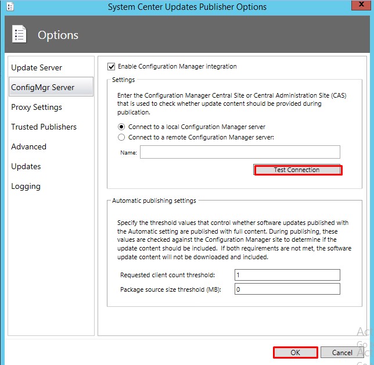374x365 pixels.
Task: Open the Update Server options page
Action: [37, 67]
